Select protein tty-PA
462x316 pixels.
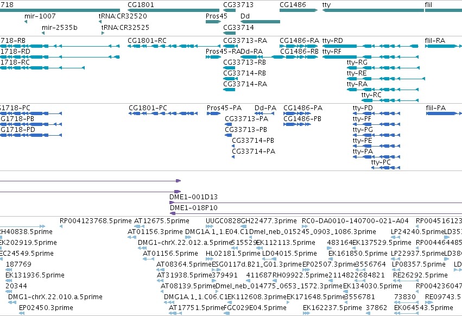(x=377, y=157)
